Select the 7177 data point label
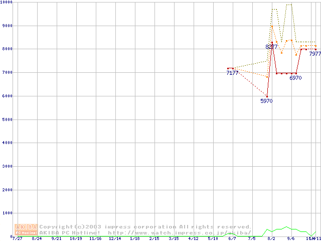 tap(232, 73)
